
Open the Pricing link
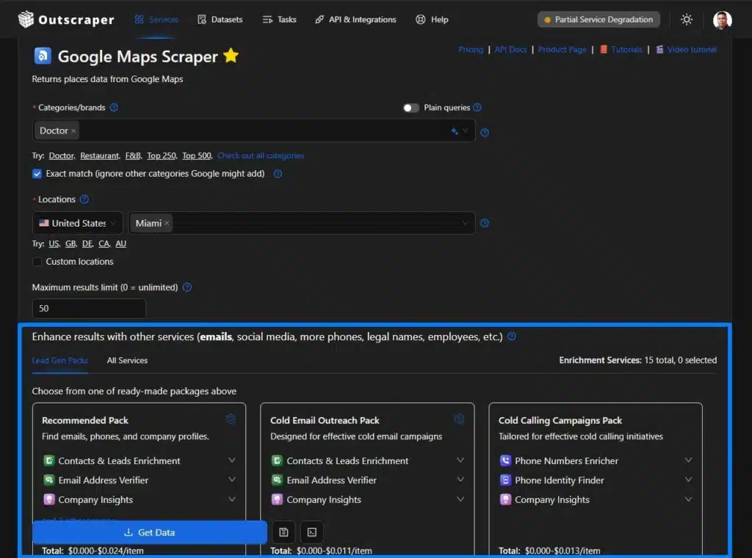click(471, 49)
